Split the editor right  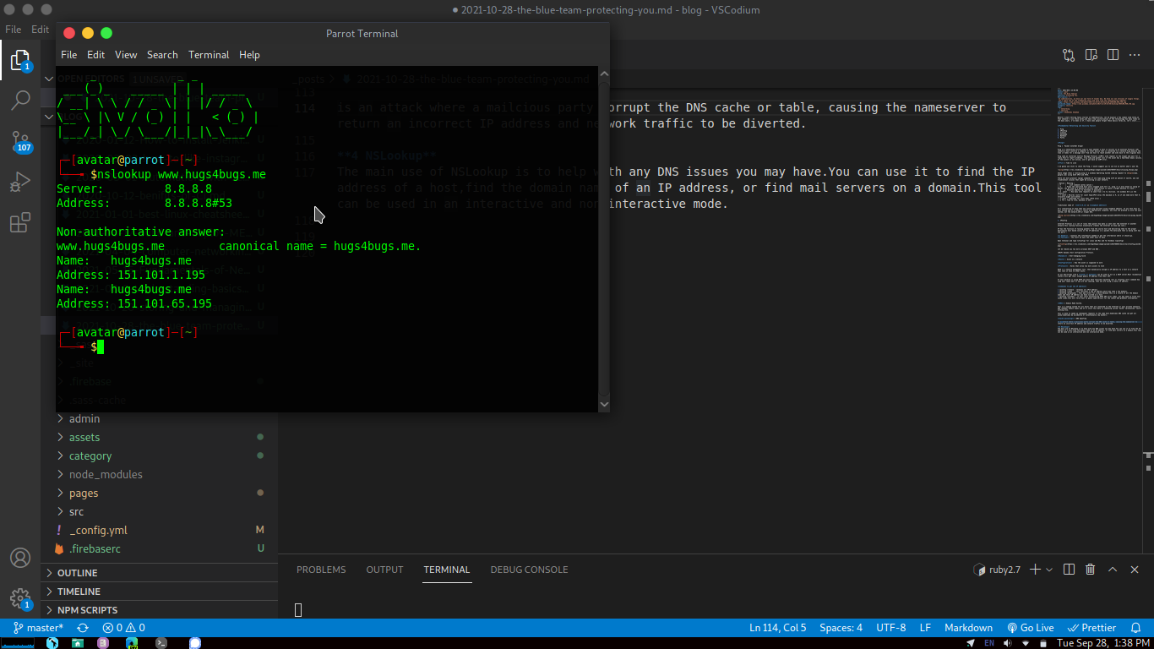pyautogui.click(x=1113, y=55)
